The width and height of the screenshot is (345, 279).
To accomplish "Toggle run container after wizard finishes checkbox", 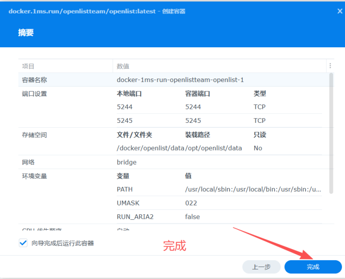I will click(23, 243).
